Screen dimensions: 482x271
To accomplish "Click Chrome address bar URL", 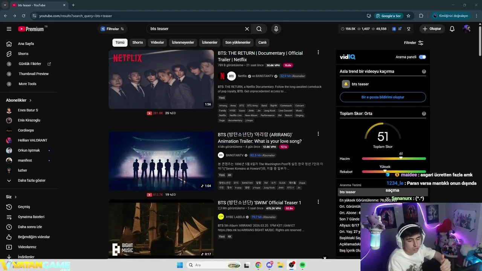I will pos(76,16).
